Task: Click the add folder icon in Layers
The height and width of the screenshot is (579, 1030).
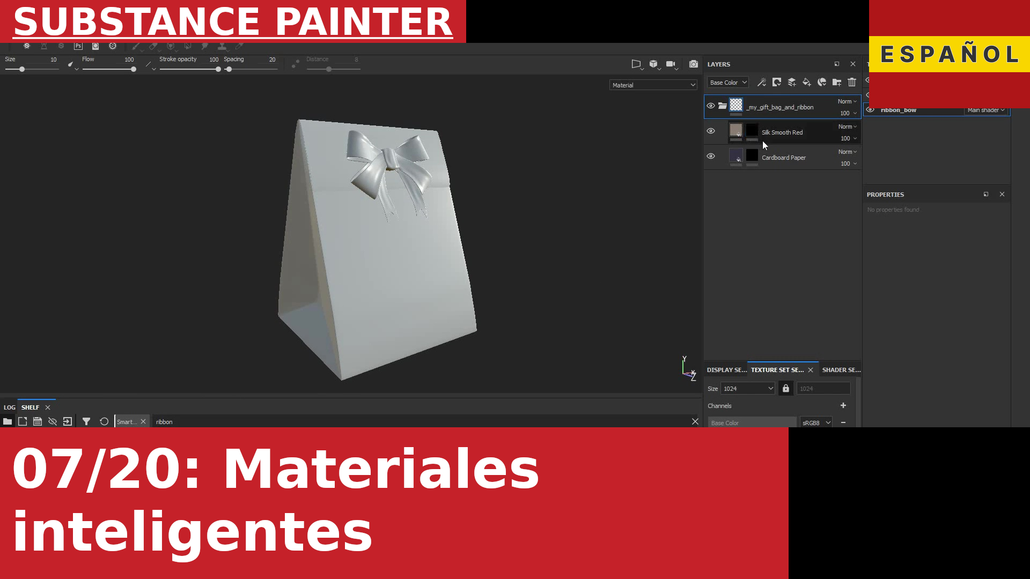Action: (836, 82)
